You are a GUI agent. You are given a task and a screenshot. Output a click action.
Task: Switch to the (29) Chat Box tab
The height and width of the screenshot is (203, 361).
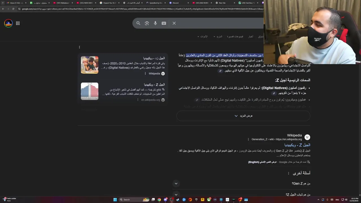tap(248, 3)
